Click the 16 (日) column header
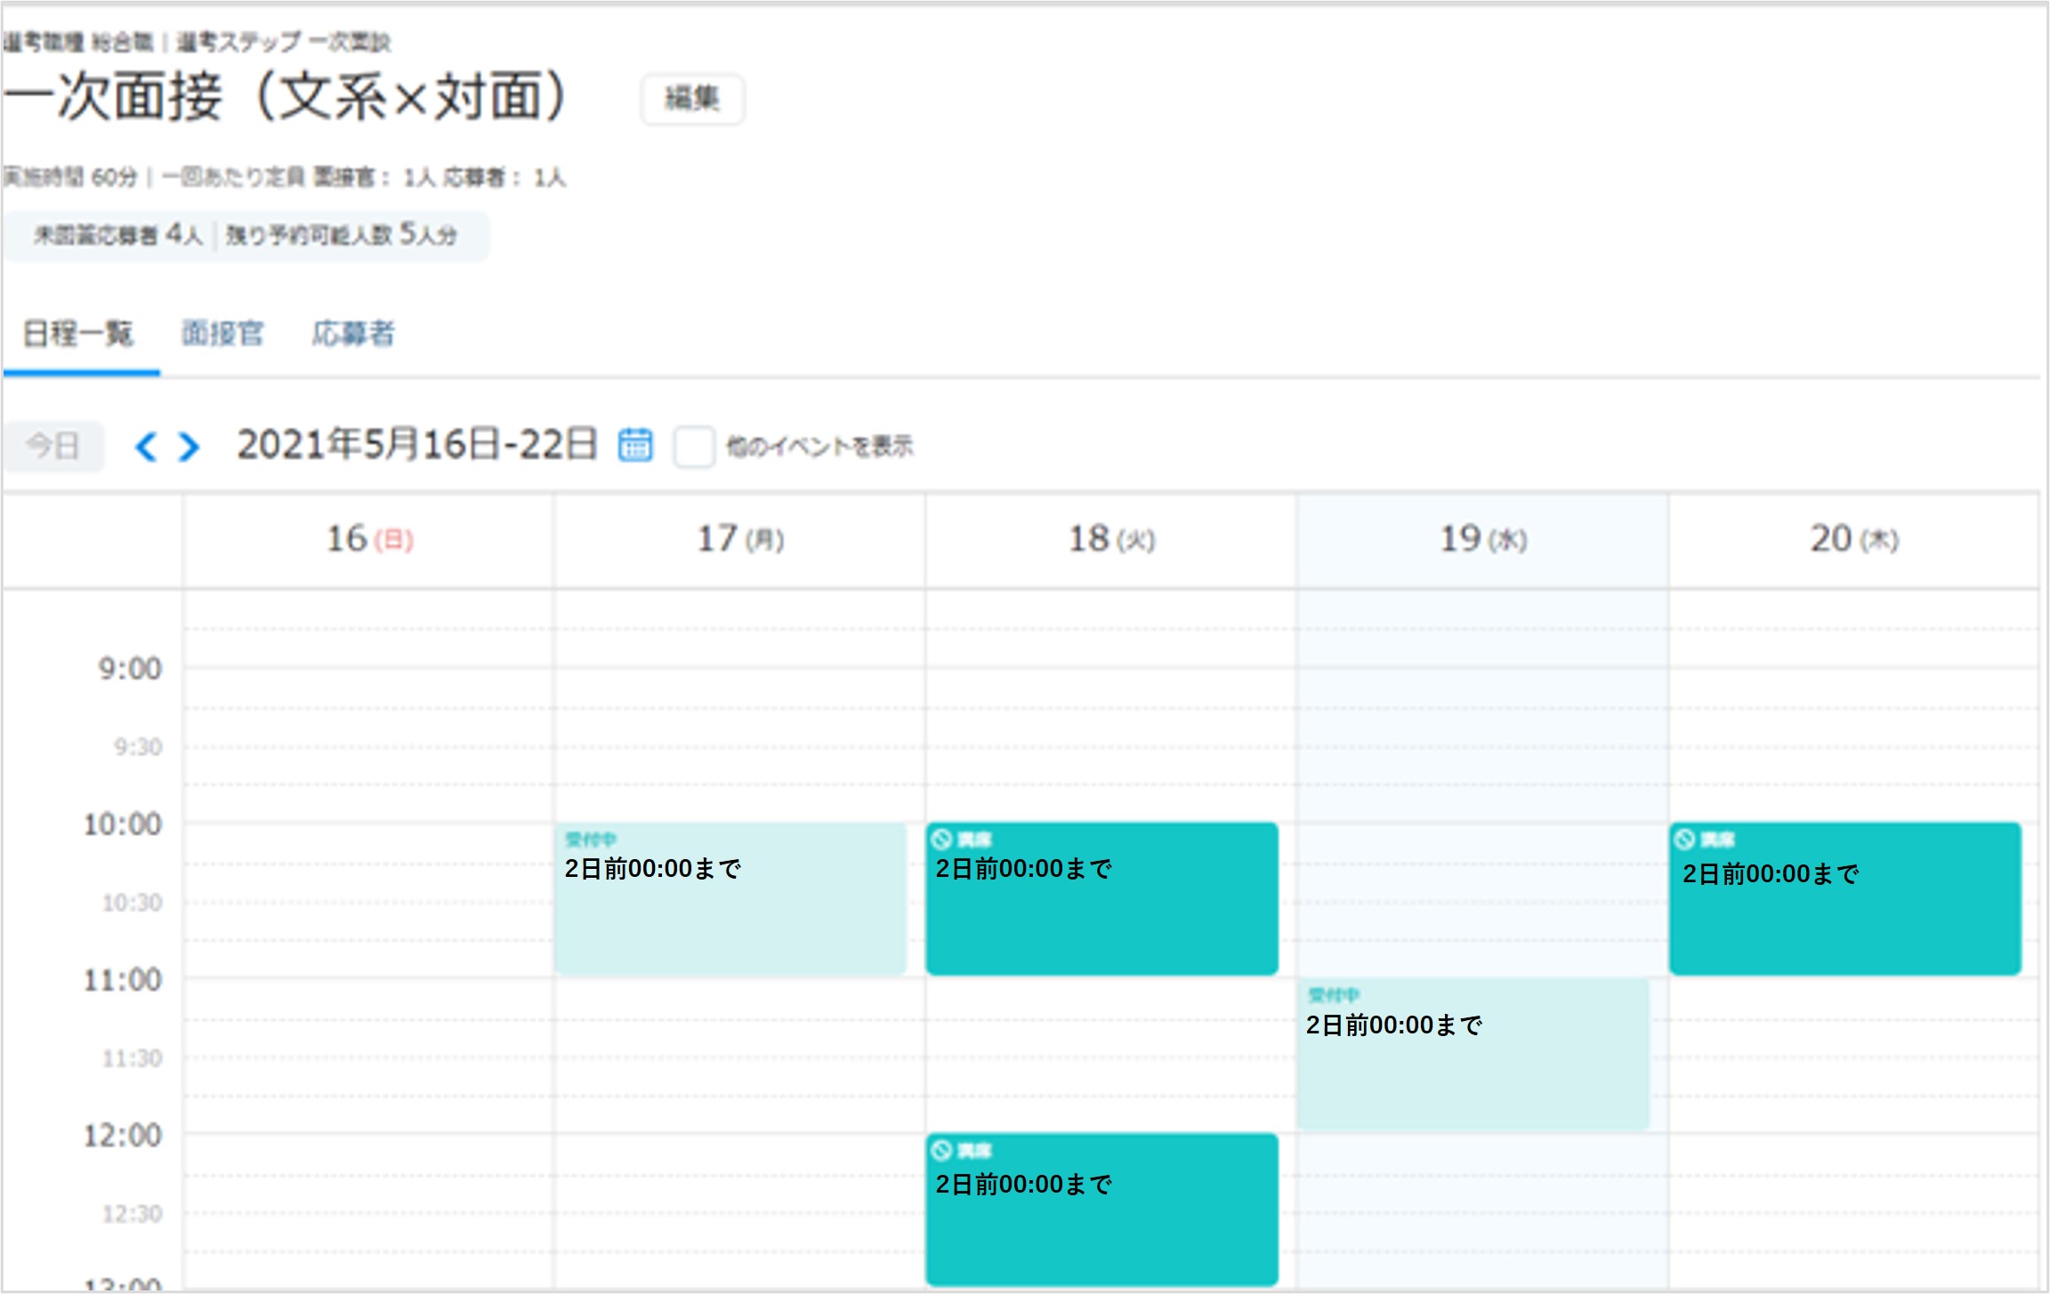Viewport: 2050px width, 1294px height. pos(369,539)
